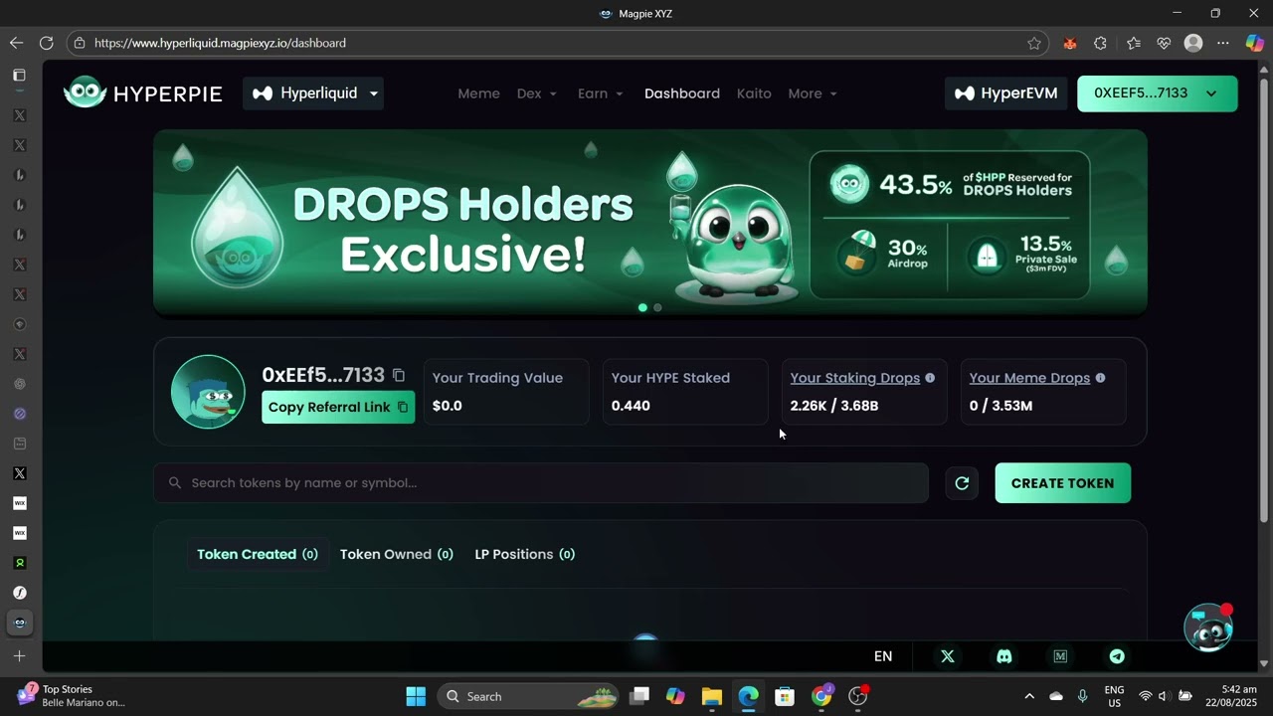This screenshot has height=716, width=1273.
Task: Open Edge Settings and more (three dots)
Action: 1223,43
